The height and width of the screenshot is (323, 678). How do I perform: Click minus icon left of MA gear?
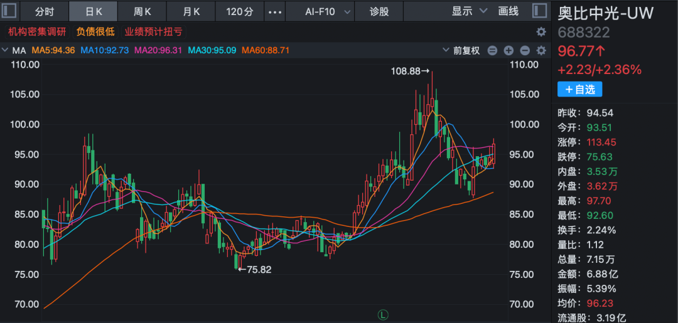click(x=525, y=51)
